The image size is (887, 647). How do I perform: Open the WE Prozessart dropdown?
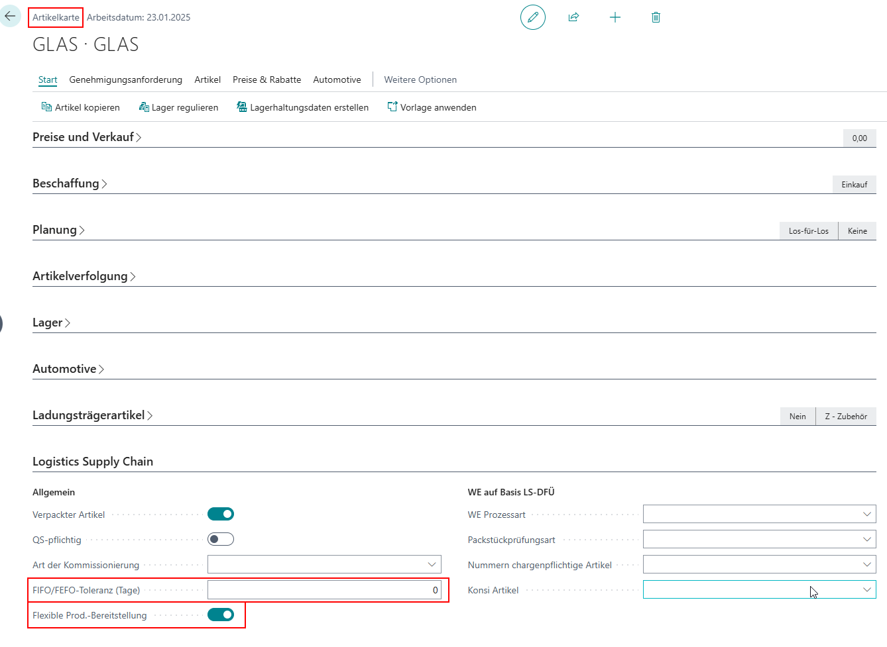click(x=759, y=514)
